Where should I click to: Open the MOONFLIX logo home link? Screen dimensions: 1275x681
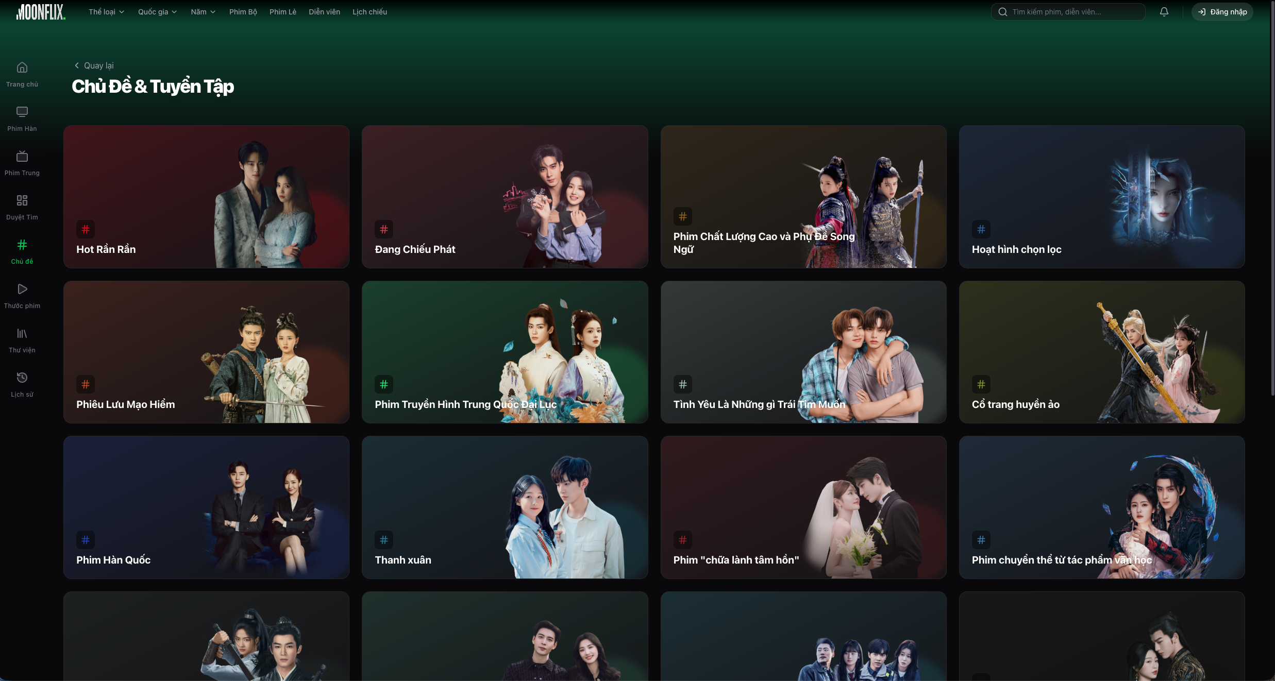tap(41, 12)
